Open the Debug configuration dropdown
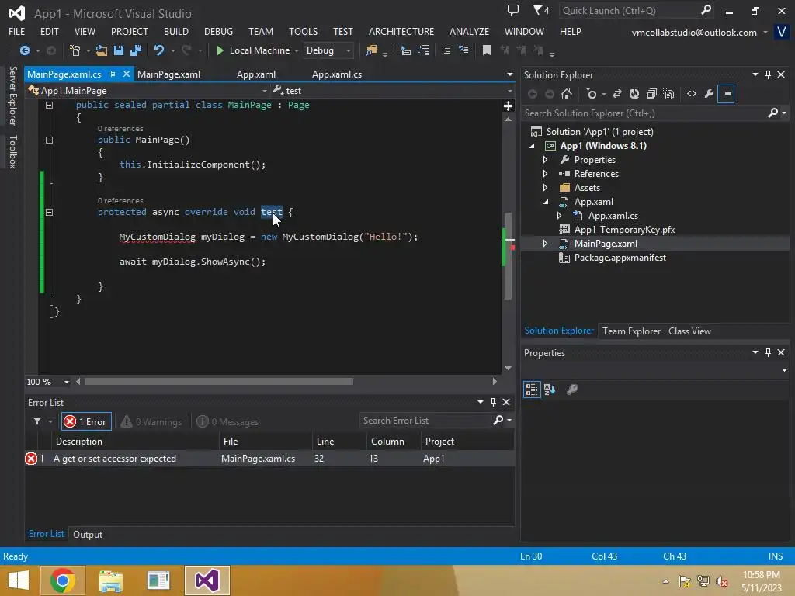 (x=328, y=50)
